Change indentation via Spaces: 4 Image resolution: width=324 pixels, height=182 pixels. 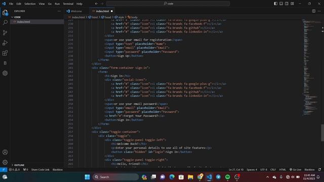point(252,170)
